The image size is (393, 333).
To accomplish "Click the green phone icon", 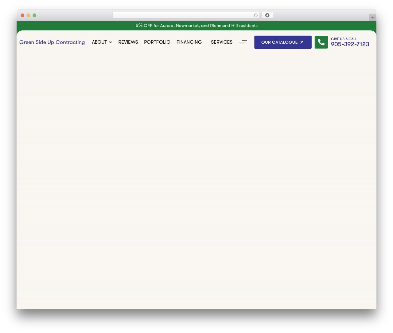I will point(321,42).
